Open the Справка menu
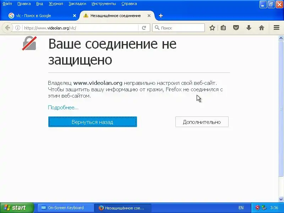 coord(129,4)
